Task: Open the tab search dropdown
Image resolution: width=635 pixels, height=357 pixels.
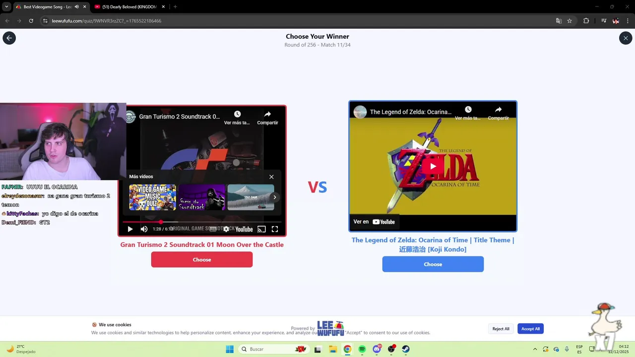Action: pyautogui.click(x=6, y=7)
